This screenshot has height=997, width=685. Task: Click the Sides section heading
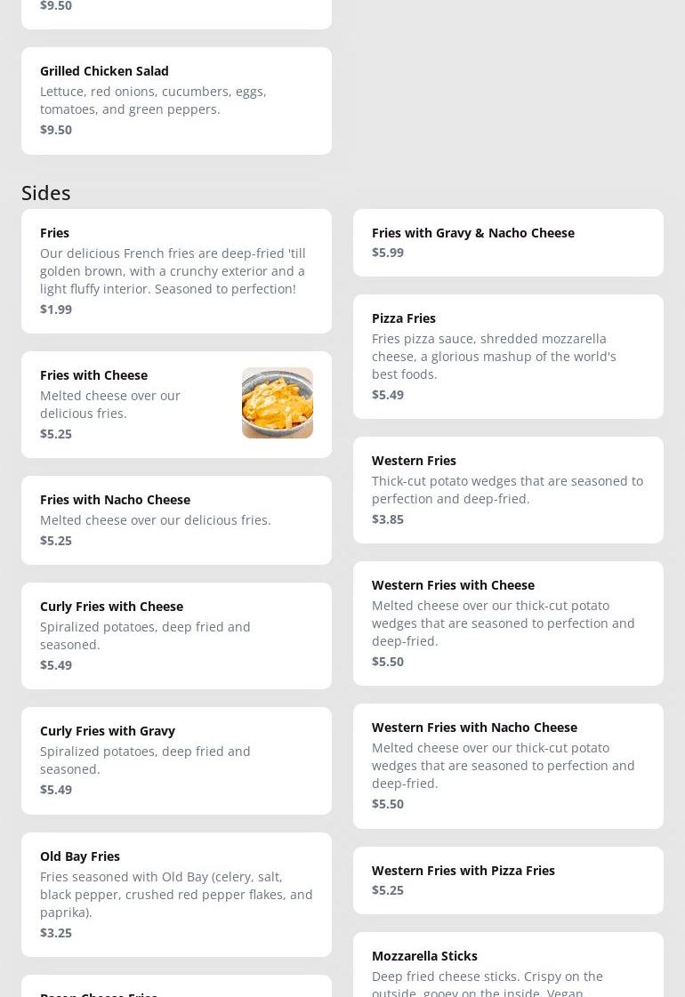[46, 193]
